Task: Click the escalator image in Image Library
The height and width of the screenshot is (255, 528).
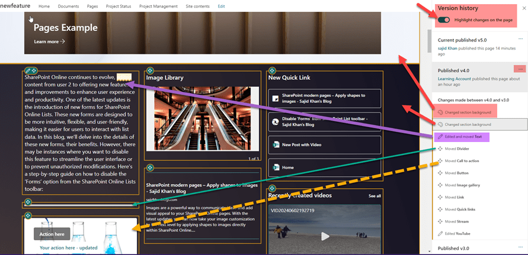Action: coord(201,118)
